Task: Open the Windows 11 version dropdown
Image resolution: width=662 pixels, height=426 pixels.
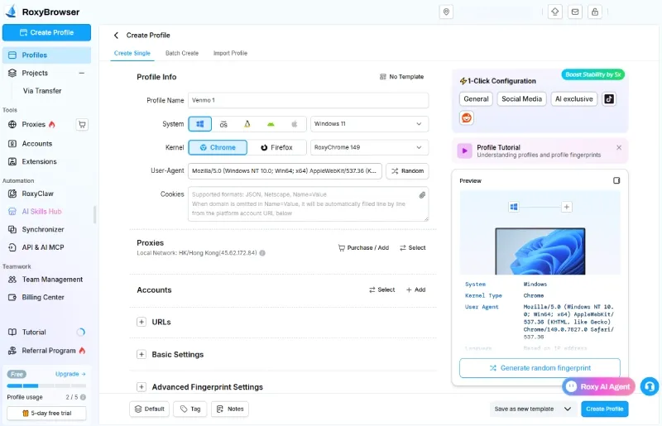Action: pyautogui.click(x=369, y=124)
